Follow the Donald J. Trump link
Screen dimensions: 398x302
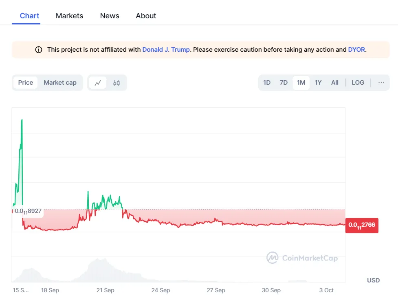click(166, 50)
